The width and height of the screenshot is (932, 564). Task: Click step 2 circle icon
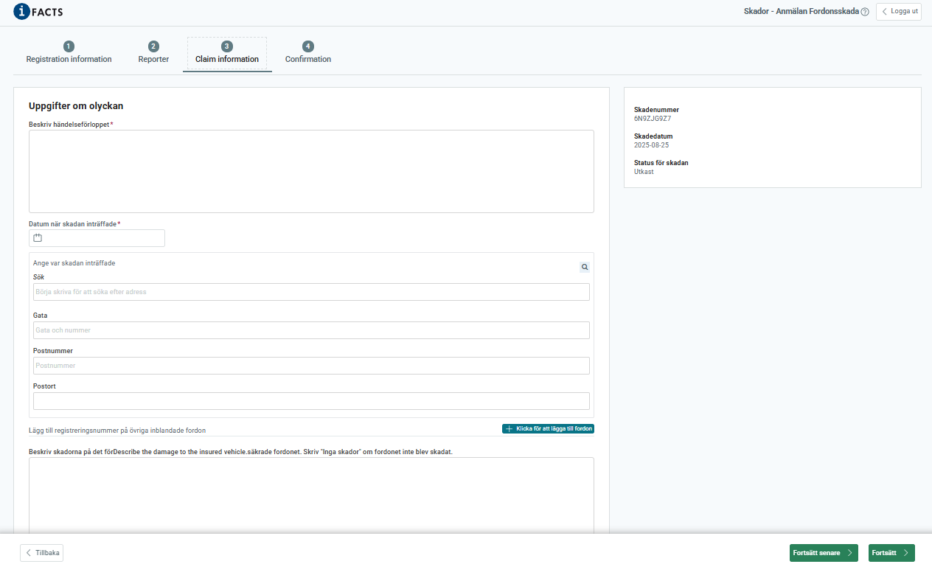pos(153,46)
